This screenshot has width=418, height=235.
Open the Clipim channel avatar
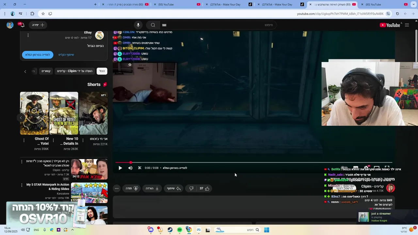(x=390, y=188)
